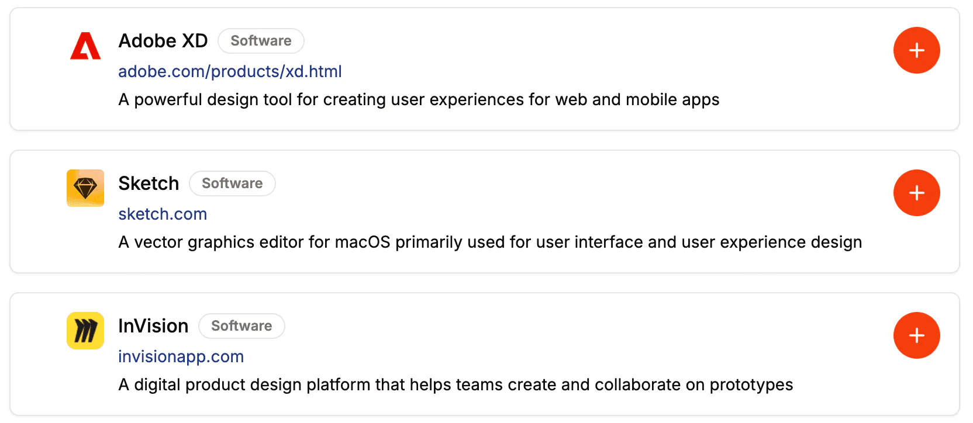The height and width of the screenshot is (423, 973).
Task: Select the InVision title
Action: coord(153,326)
